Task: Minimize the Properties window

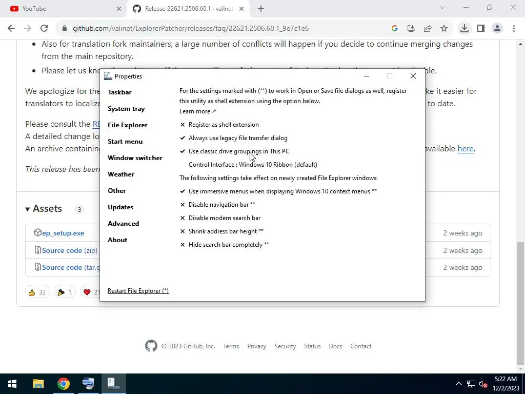Action: (367, 76)
